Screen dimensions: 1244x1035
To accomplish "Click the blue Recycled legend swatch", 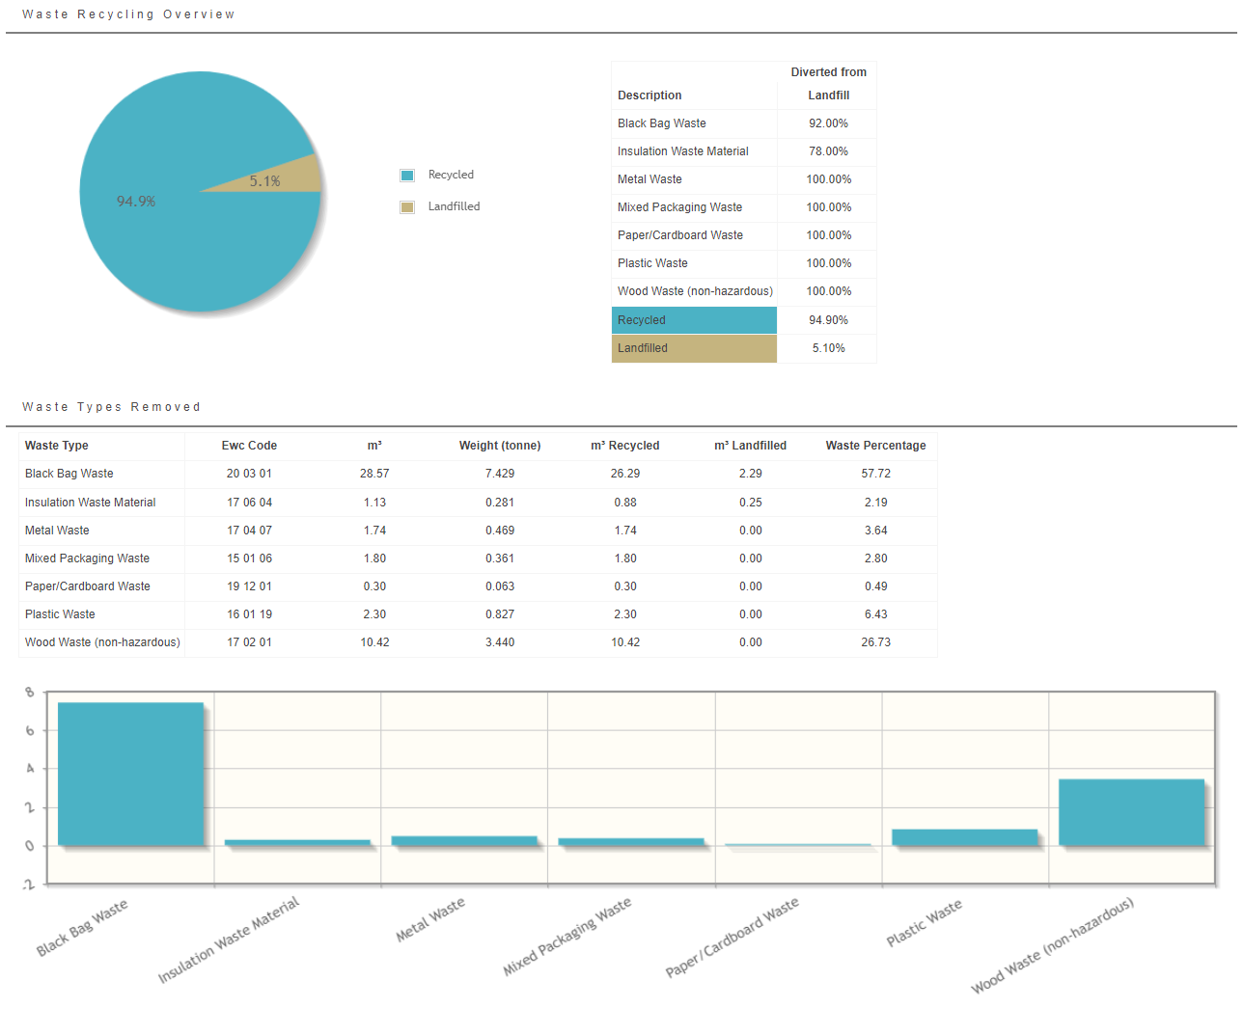I will (407, 176).
